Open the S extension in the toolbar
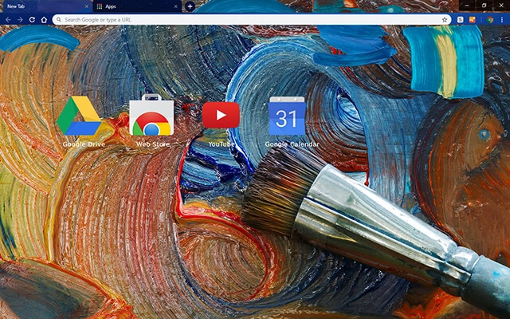Image resolution: width=510 pixels, height=319 pixels. click(461, 20)
